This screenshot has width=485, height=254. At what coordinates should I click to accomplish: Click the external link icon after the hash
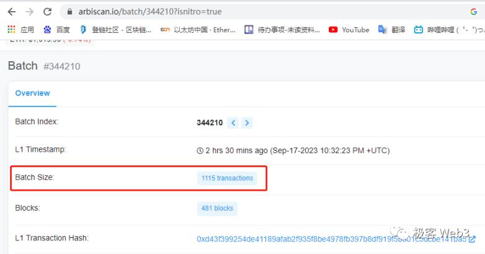472,239
